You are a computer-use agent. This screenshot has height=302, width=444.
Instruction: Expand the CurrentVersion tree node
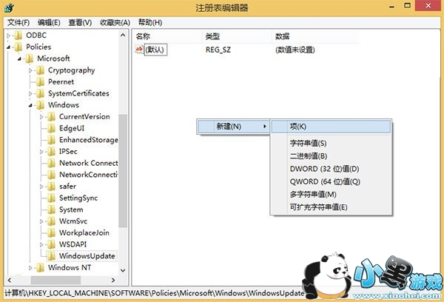pos(41,117)
